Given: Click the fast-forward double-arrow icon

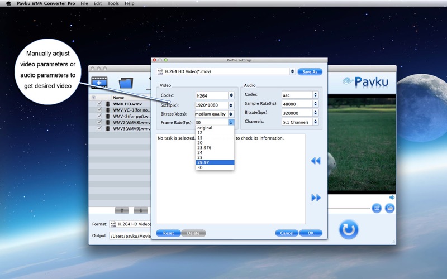Looking at the screenshot, I should coord(316,198).
